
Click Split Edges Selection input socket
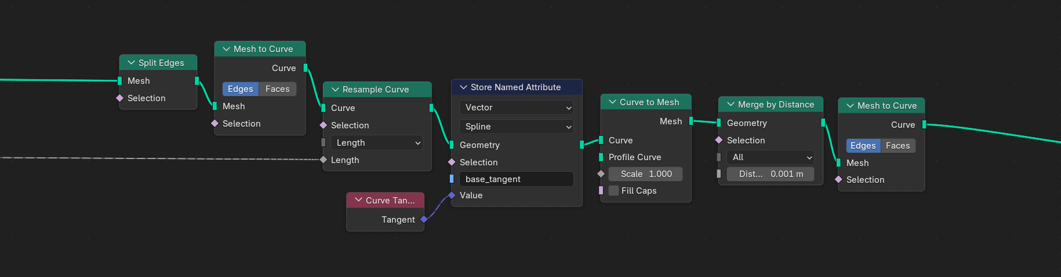point(120,98)
